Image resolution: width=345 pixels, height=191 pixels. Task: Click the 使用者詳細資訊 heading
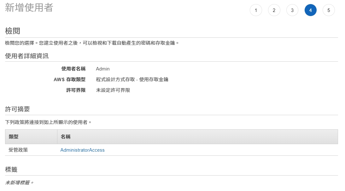pos(26,56)
